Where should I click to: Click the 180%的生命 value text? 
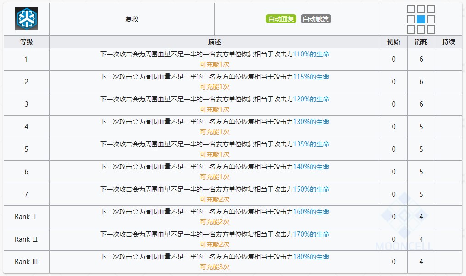point(311,257)
